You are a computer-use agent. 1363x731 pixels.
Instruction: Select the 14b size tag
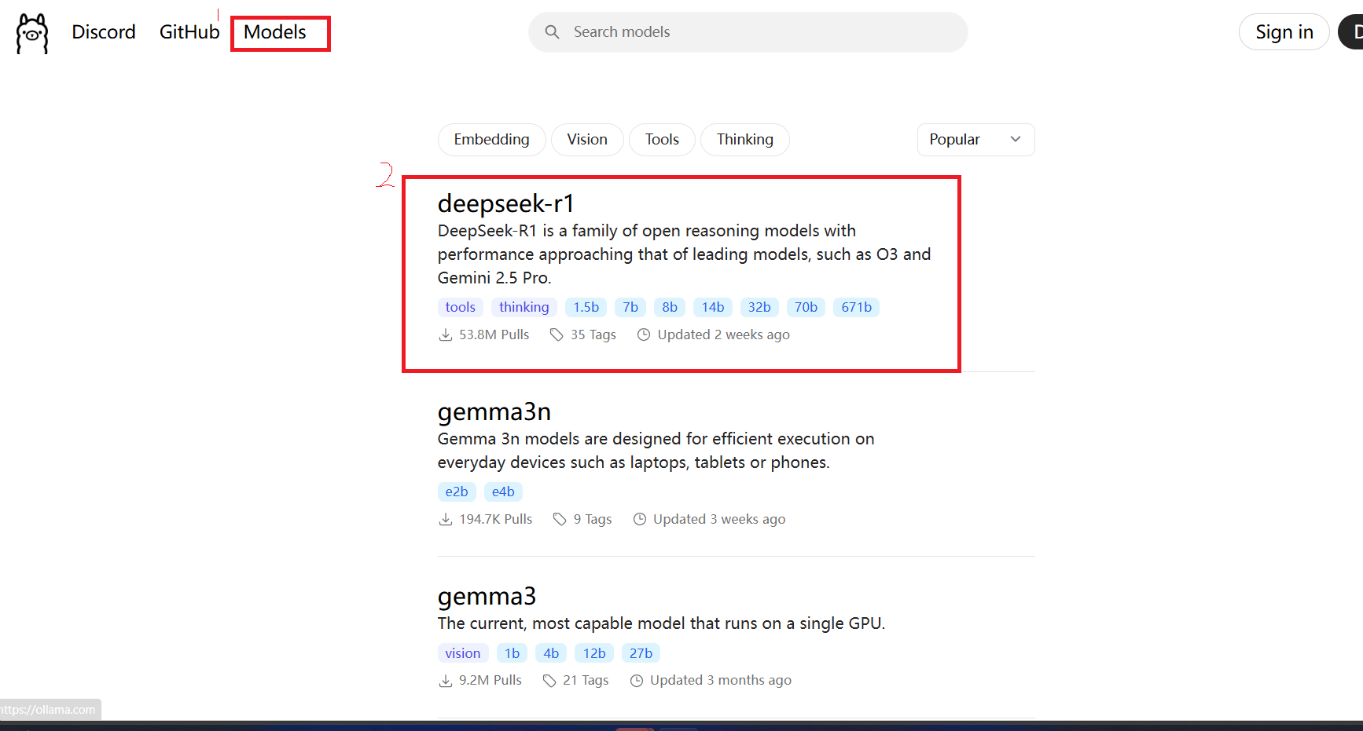click(x=713, y=307)
